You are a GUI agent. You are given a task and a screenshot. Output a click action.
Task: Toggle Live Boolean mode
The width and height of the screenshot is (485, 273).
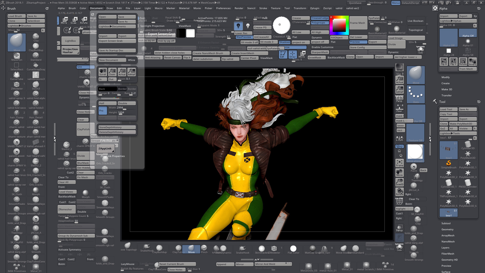(416, 21)
